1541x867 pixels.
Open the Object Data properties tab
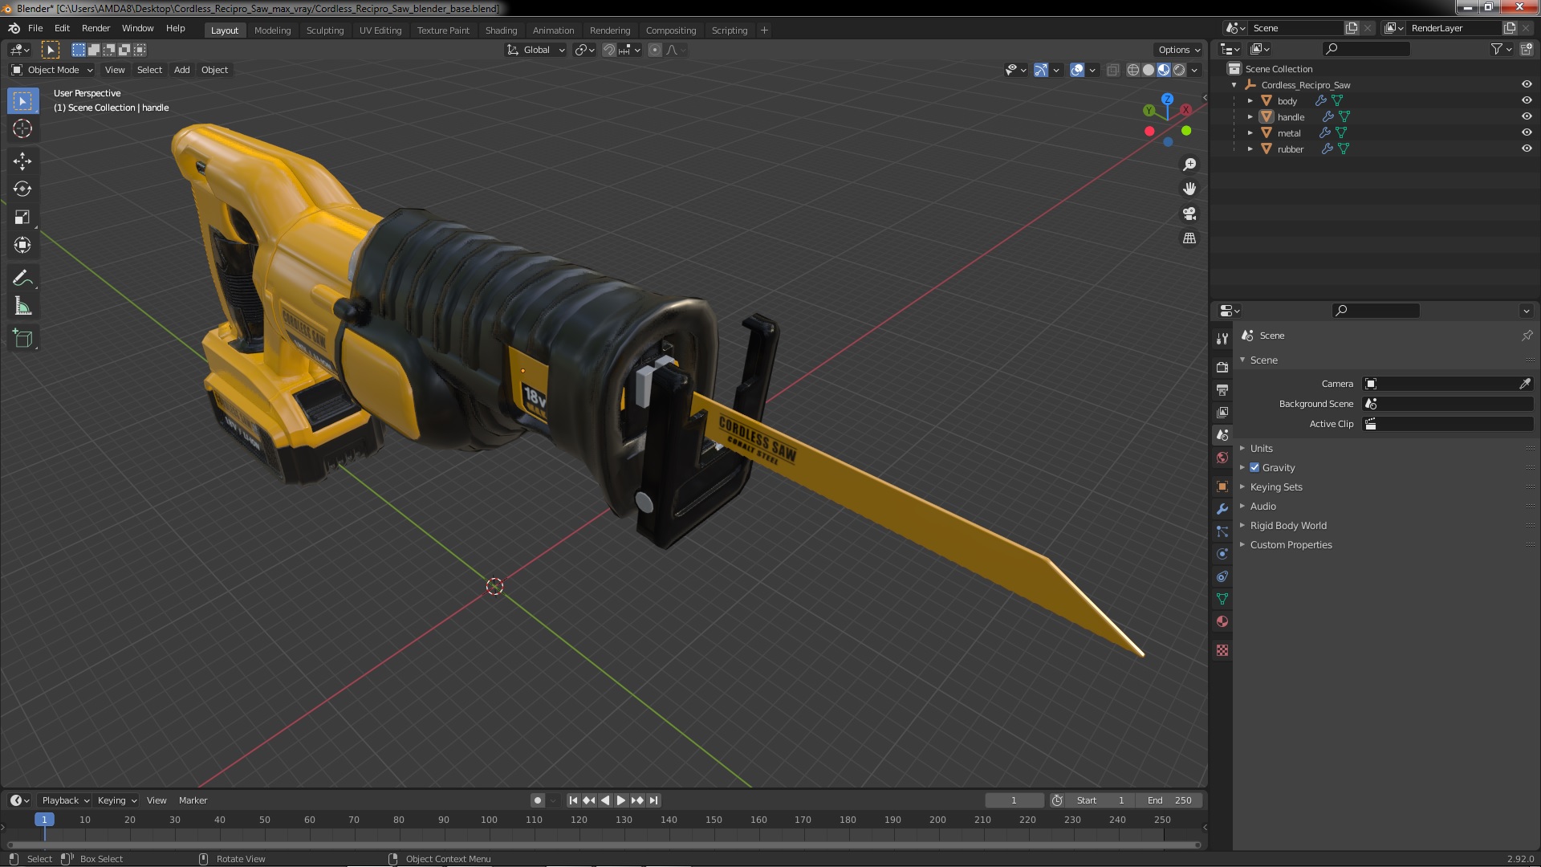tap(1222, 599)
